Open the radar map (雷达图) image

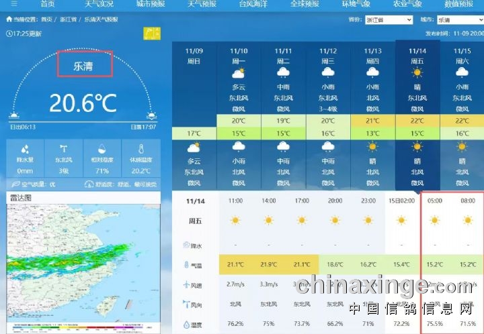tap(83, 265)
